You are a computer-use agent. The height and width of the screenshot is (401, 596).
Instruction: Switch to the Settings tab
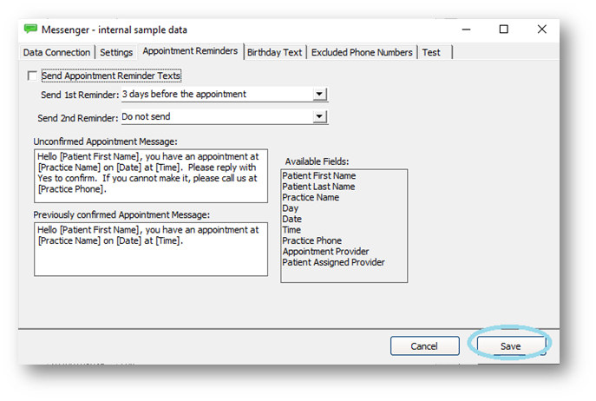[116, 52]
